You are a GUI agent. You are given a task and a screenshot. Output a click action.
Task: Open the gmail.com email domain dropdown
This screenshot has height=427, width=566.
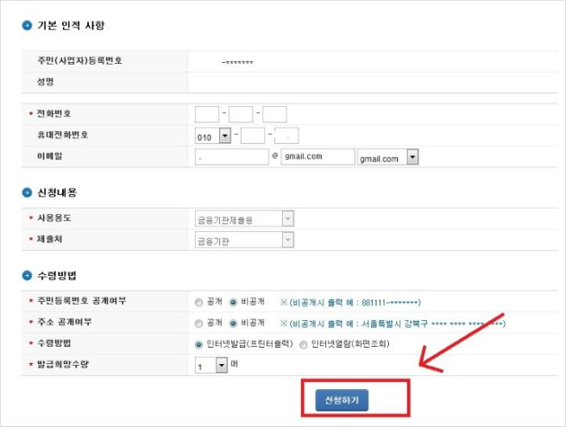pos(412,157)
